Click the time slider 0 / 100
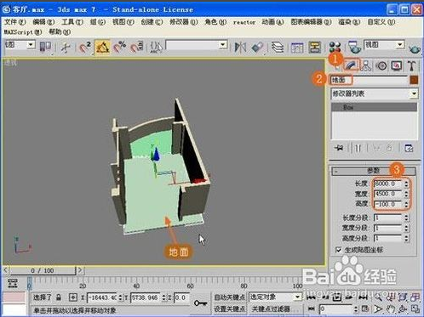Image resolution: width=424 pixels, height=317 pixels. click(43, 270)
